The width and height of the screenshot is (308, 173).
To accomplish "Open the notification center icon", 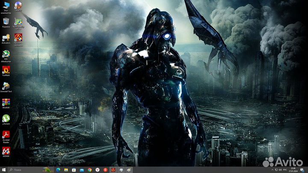I will click(302, 170).
